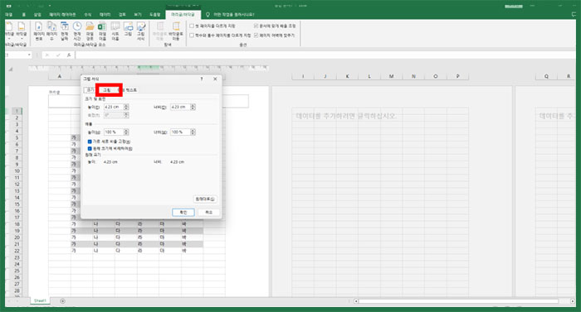Open the Review ribbon tab
The width and height of the screenshot is (581, 312).
point(122,14)
